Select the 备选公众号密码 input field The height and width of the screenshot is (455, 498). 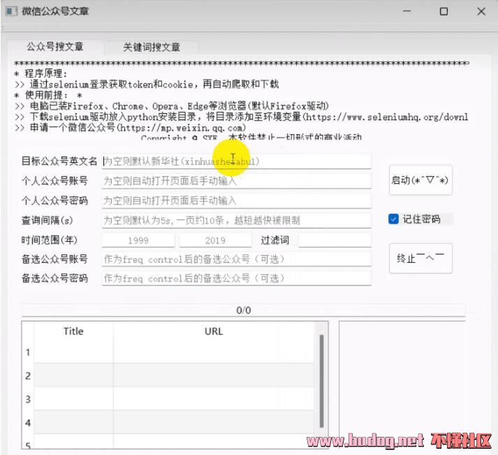pos(236,278)
